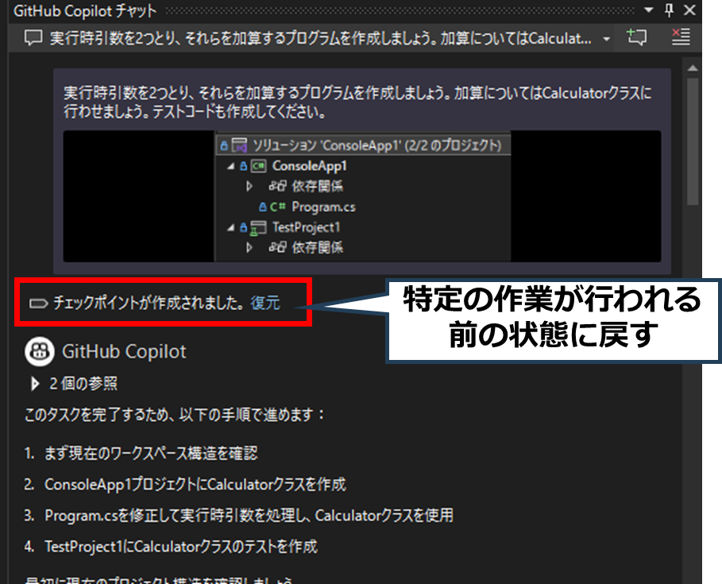Click the GitHub Copilot avatar icon
The image size is (722, 584).
point(39,350)
